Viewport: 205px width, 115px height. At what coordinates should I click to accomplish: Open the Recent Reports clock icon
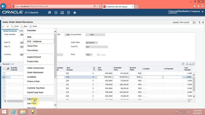coord(56,13)
